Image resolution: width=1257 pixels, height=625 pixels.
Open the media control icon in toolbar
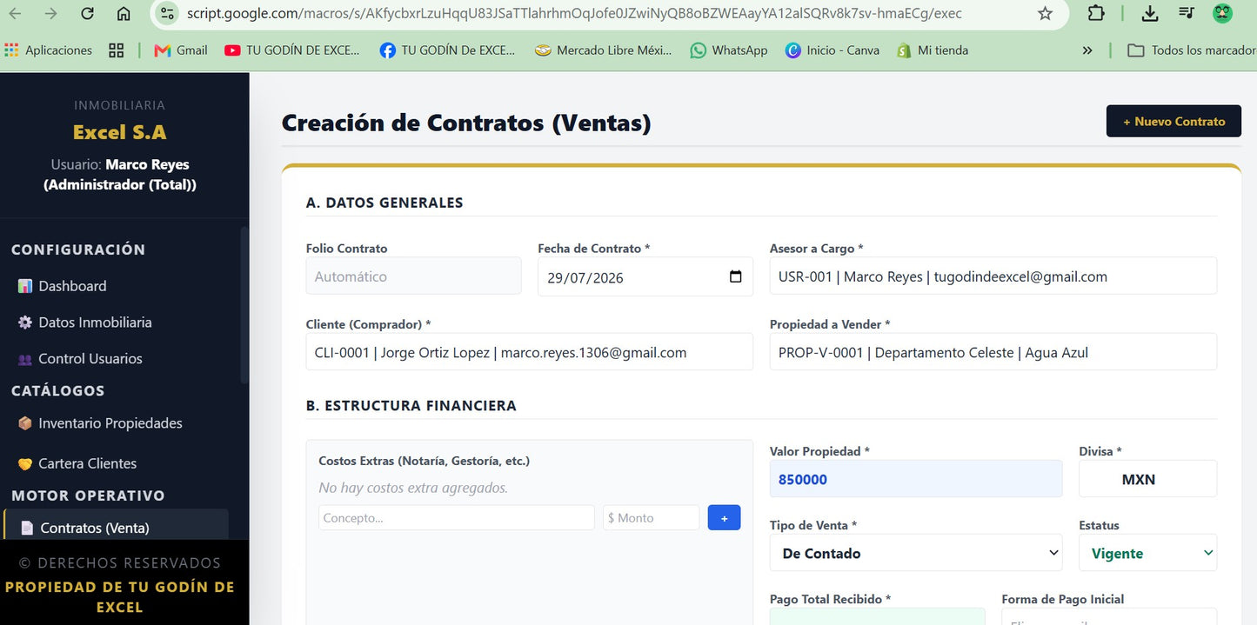[1187, 14]
